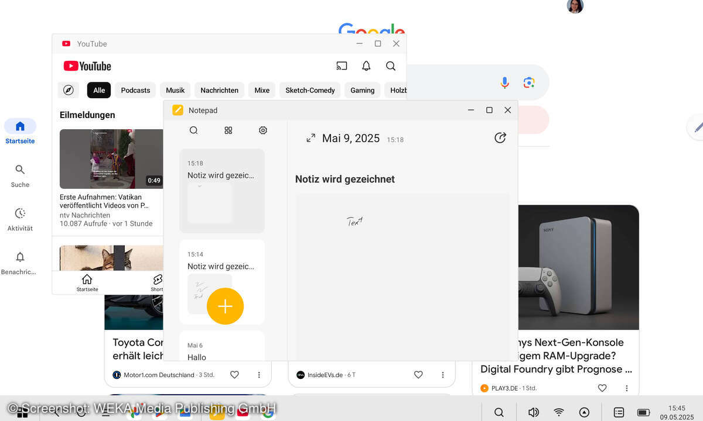Select the Nachrichten filter chip
The width and height of the screenshot is (703, 421).
219,90
